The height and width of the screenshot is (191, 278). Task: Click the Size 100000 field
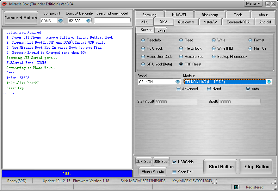click(239, 102)
